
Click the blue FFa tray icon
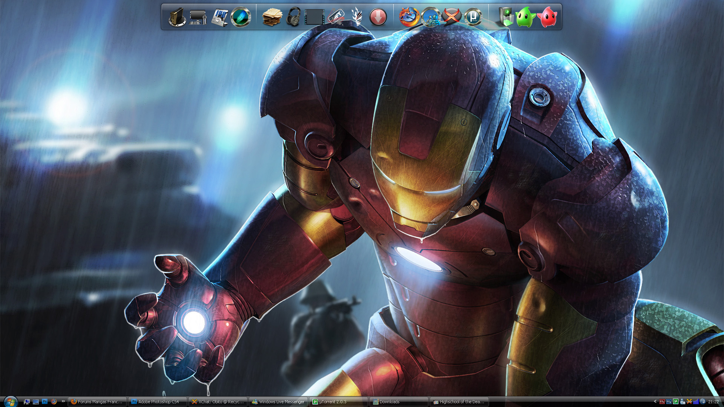[x=669, y=401]
